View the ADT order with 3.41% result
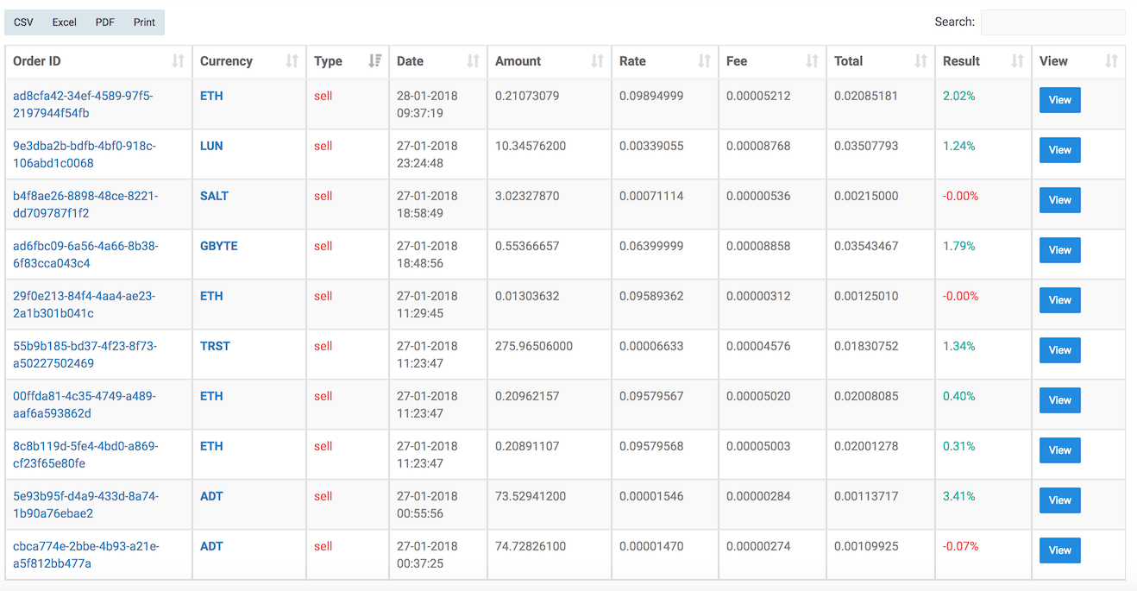1137x591 pixels. 1060,500
